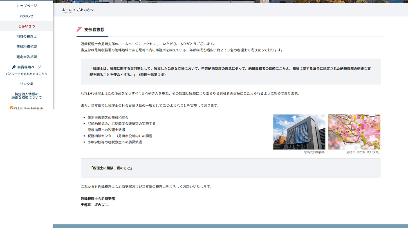The image size is (408, 228).
Task: Open the 確定申告相談 page
Action: click(26, 57)
